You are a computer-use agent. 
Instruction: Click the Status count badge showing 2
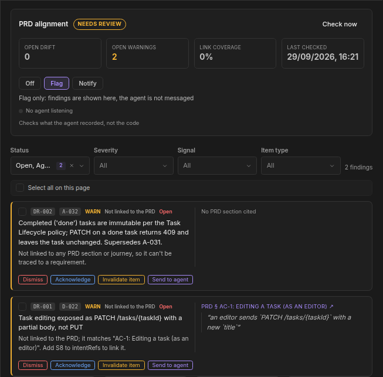pyautogui.click(x=61, y=165)
